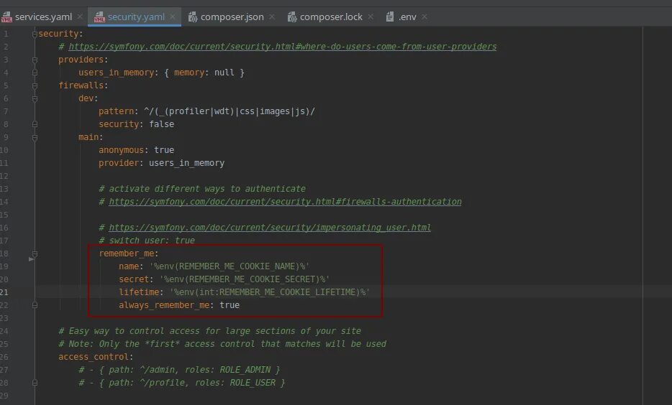Screen dimensions: 672x405
Task: Click the 'provider' key on line 11
Action: pos(119,163)
